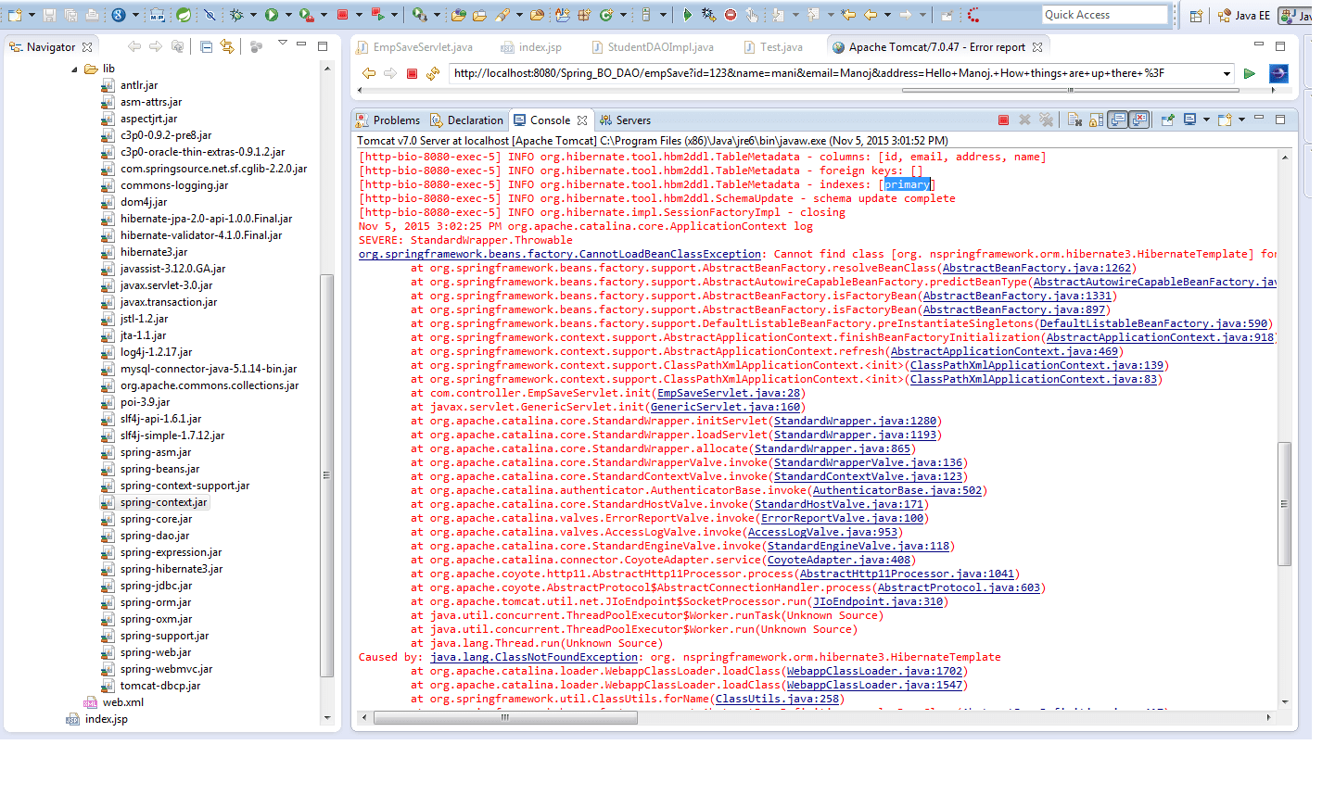Click the refresh page icon in browser toolbar
This screenshot has width=1335, height=795.
click(x=433, y=74)
